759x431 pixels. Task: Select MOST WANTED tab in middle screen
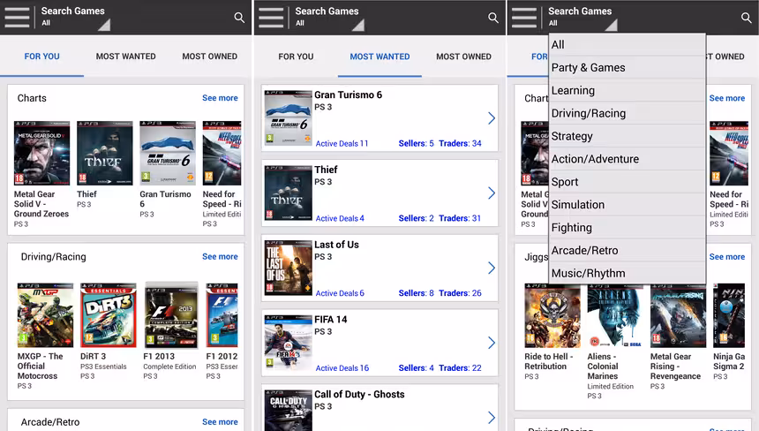[x=379, y=57]
